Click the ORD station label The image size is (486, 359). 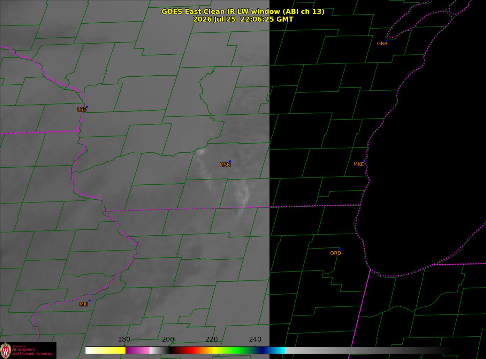pyautogui.click(x=335, y=253)
